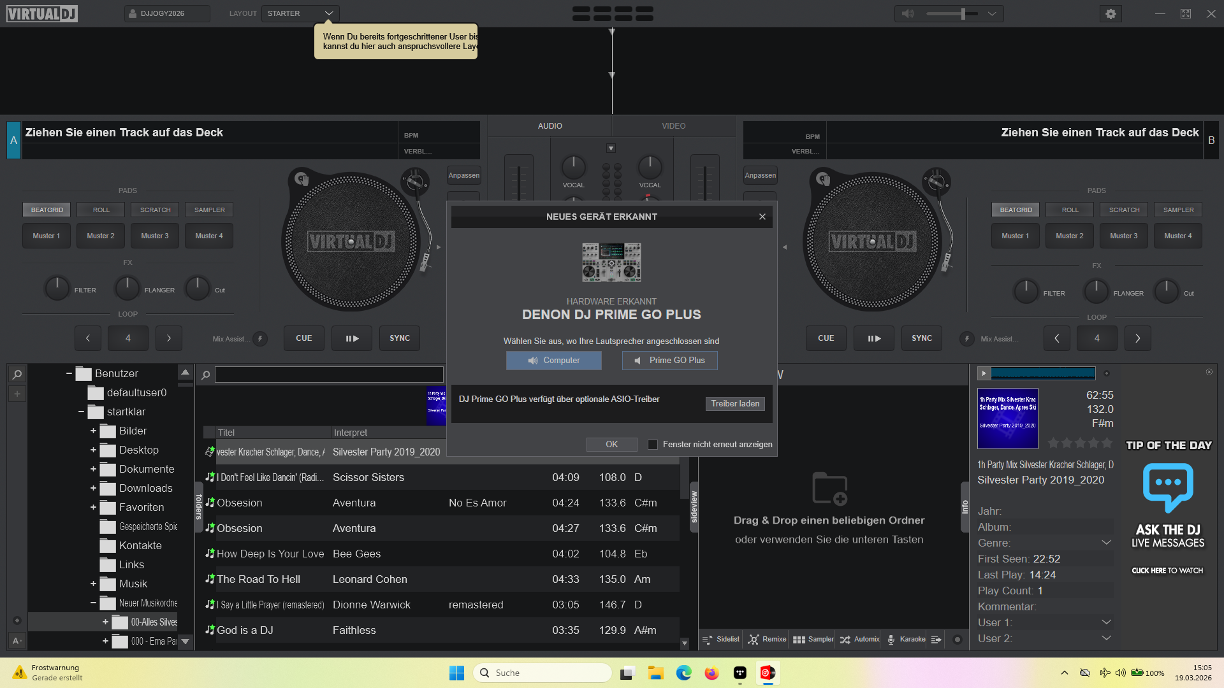Open the STARTER layout dropdown
The image size is (1224, 688).
300,13
